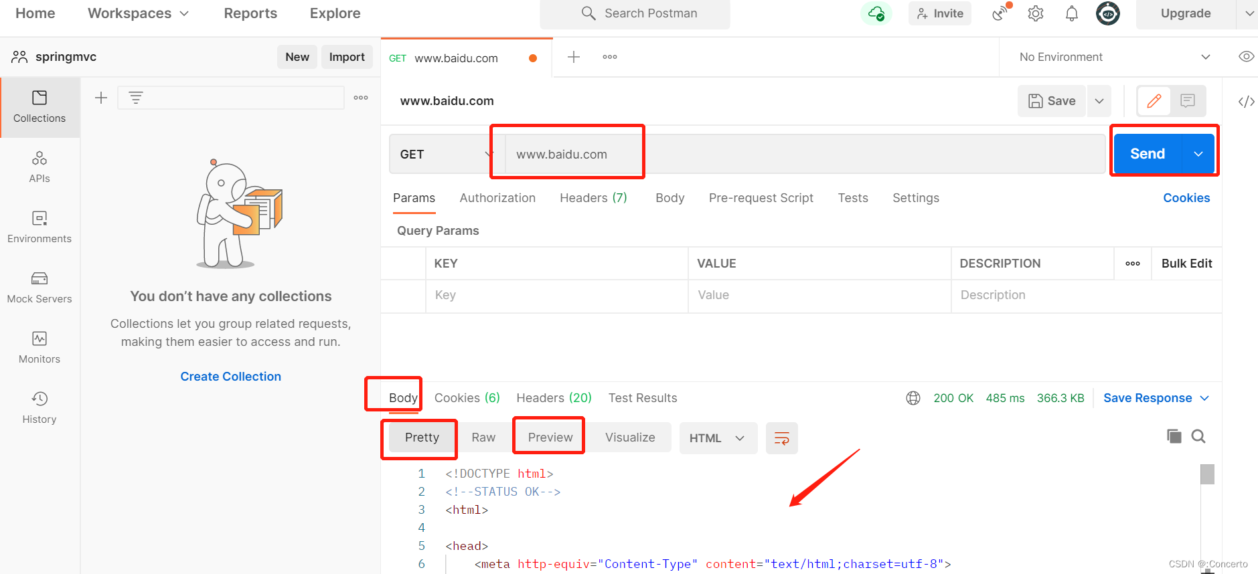This screenshot has width=1258, height=574.
Task: Switch response view to Raw
Action: pyautogui.click(x=483, y=438)
